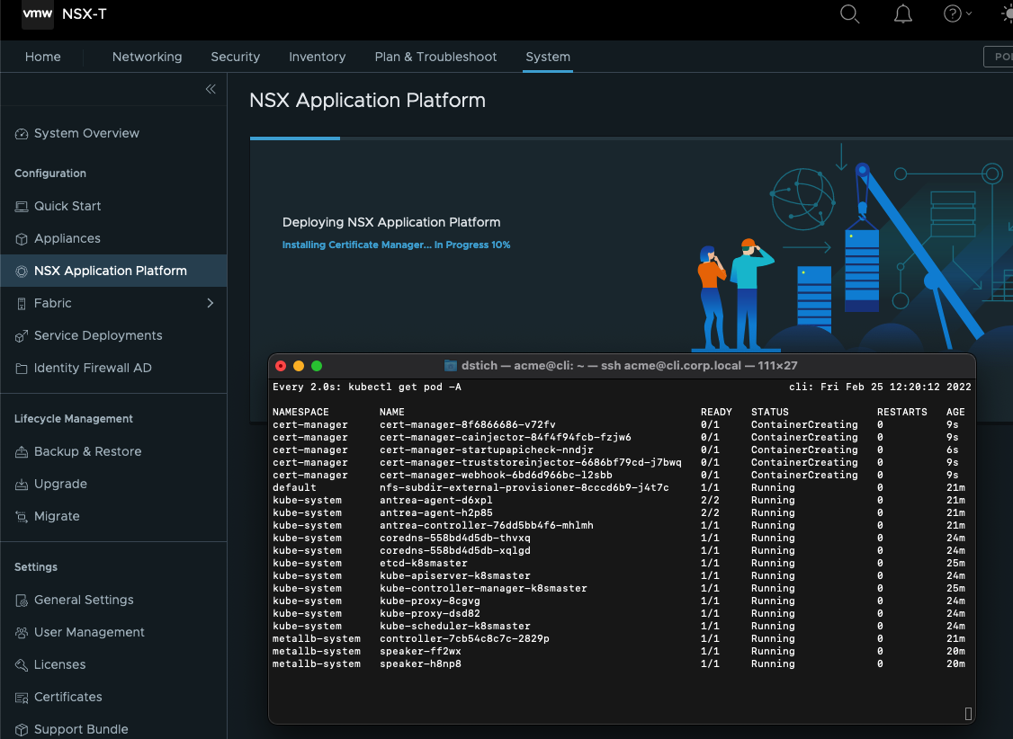Click the Backup & Restore icon
Viewport: 1013px width, 739px height.
pyautogui.click(x=22, y=452)
